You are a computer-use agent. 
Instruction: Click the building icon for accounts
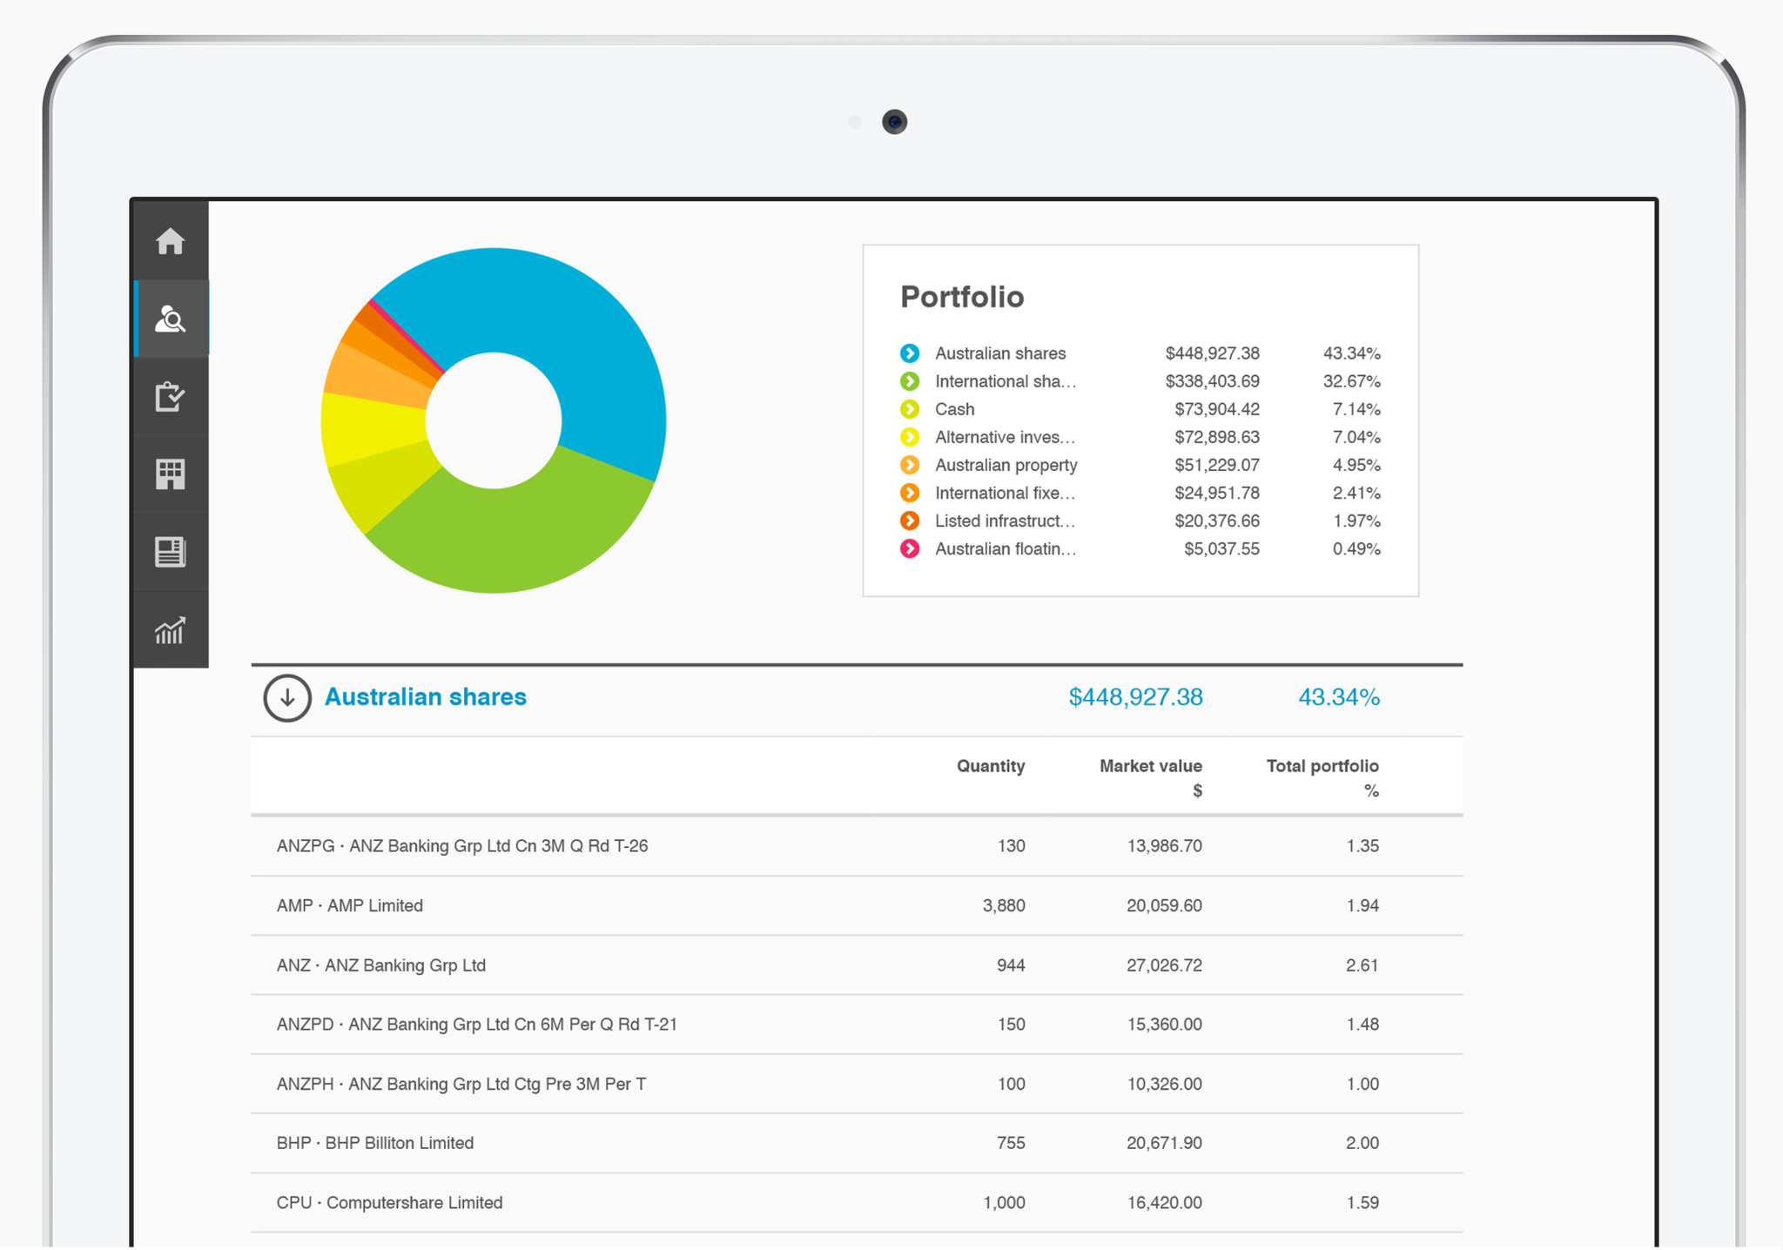click(170, 474)
